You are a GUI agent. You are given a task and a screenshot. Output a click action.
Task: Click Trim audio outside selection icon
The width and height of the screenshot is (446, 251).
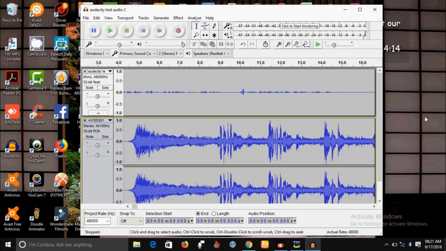pos(221,44)
